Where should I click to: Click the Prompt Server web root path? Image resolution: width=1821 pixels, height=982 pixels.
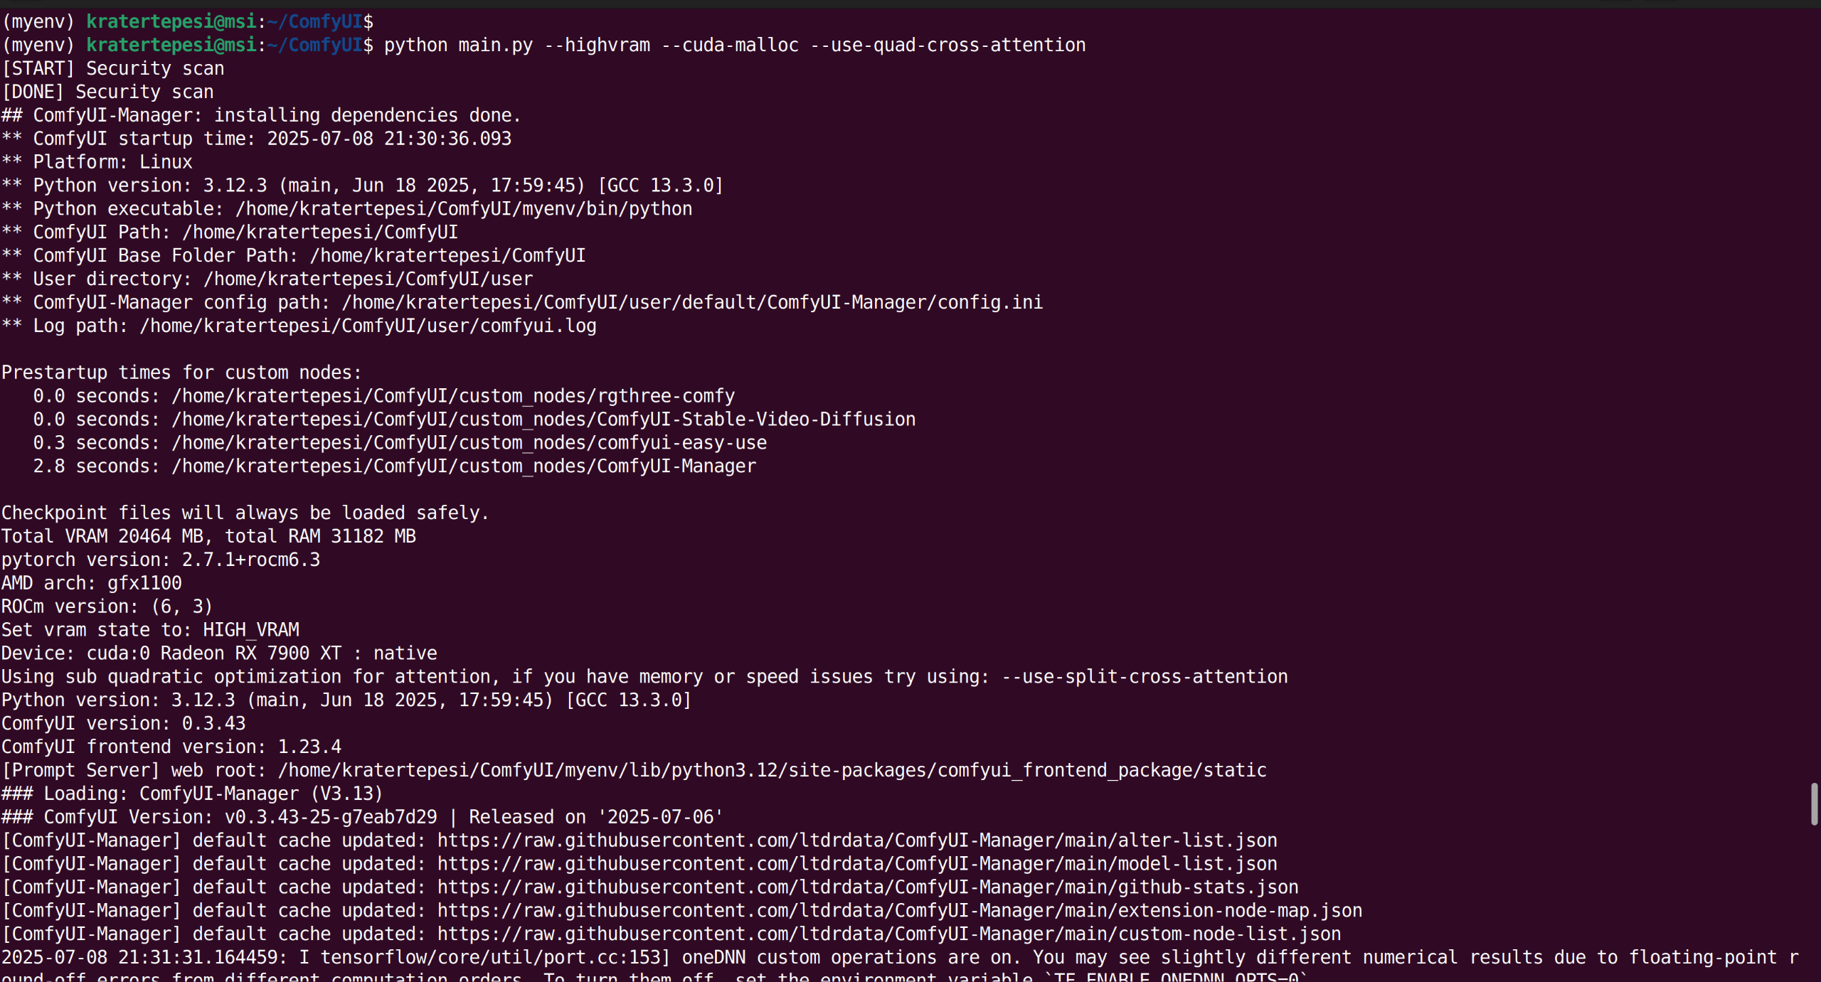(772, 771)
